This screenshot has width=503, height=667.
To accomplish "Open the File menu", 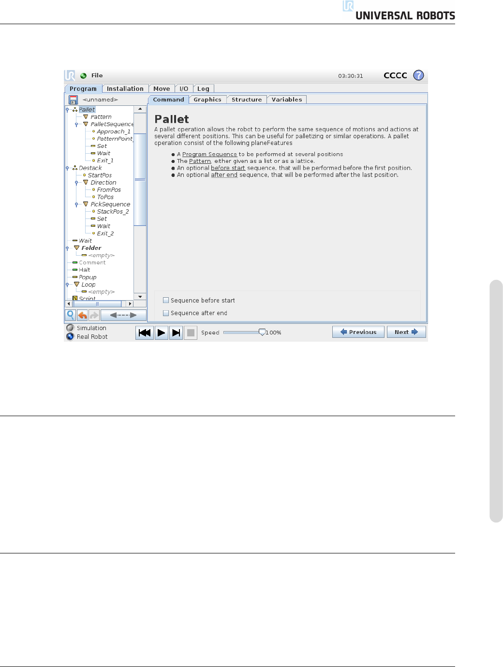I will [x=97, y=75].
